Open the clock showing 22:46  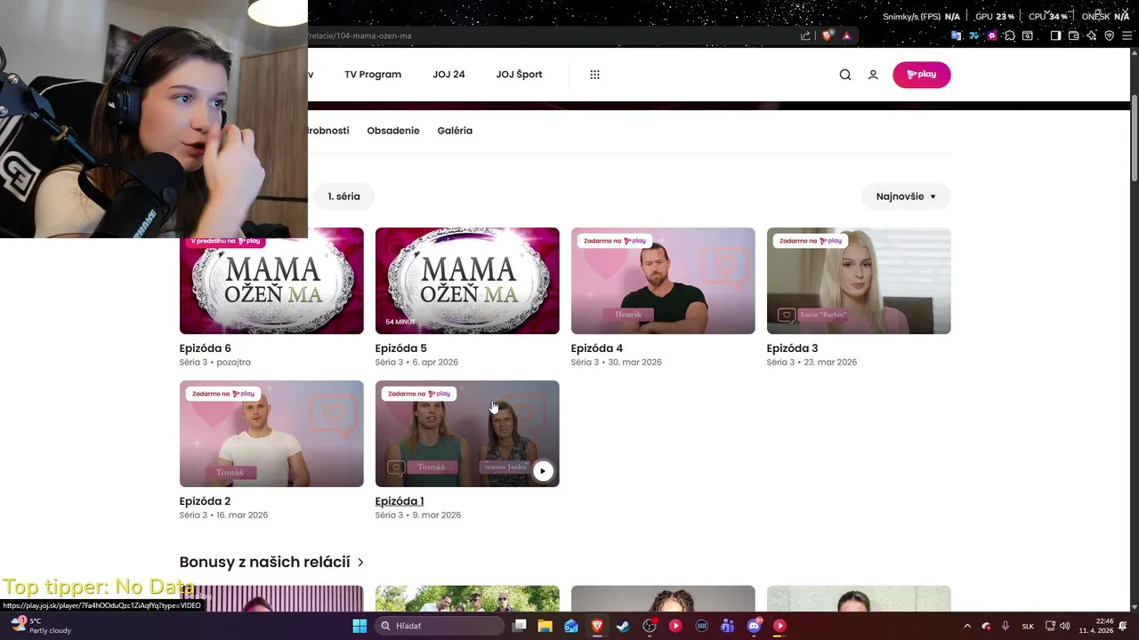[1096, 626]
